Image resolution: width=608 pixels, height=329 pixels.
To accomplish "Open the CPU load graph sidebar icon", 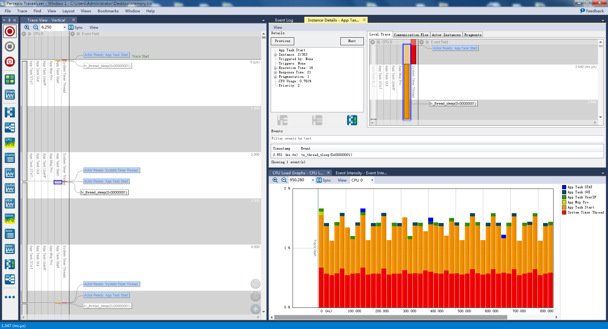I will click(10, 143).
